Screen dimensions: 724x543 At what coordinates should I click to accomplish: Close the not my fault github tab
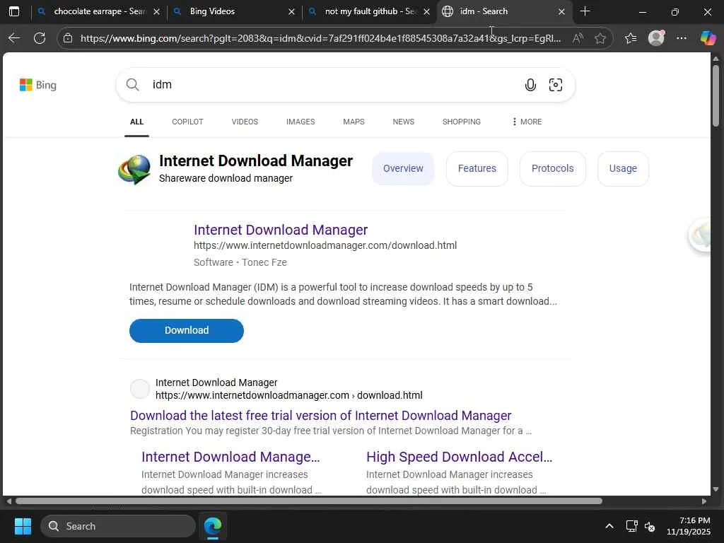coord(426,11)
